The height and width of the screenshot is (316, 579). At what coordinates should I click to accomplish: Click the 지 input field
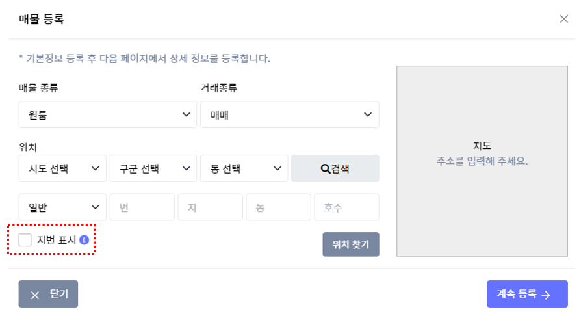click(x=210, y=207)
